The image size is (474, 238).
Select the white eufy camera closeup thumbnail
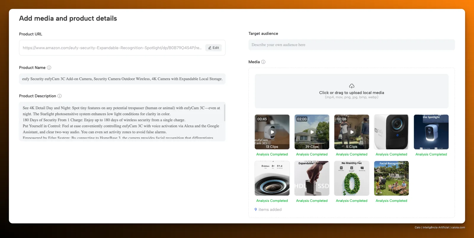point(391,132)
